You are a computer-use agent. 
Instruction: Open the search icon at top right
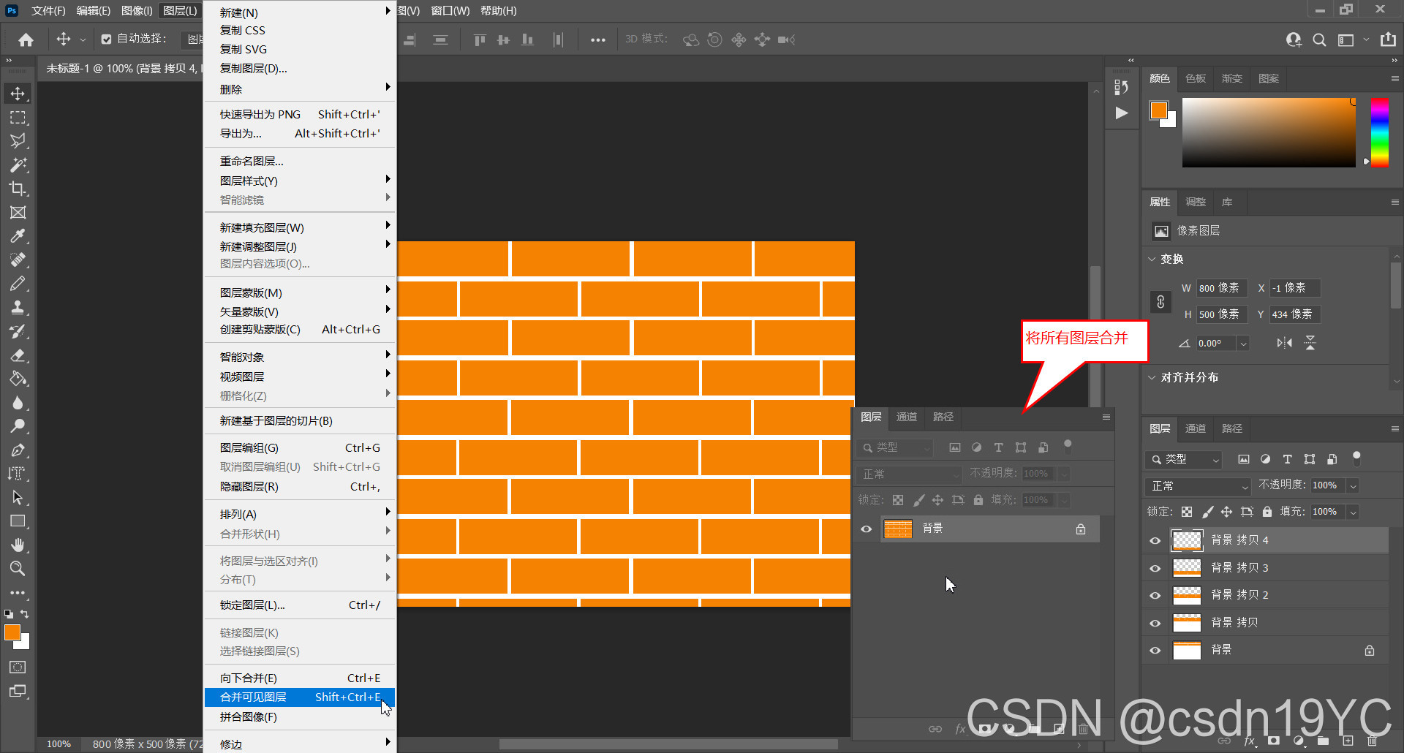1319,39
